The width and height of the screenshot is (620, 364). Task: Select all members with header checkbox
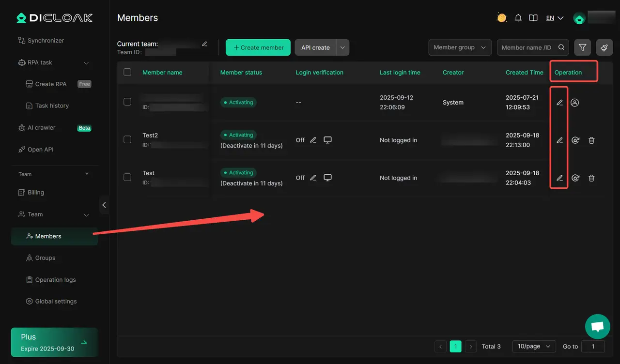coord(127,72)
